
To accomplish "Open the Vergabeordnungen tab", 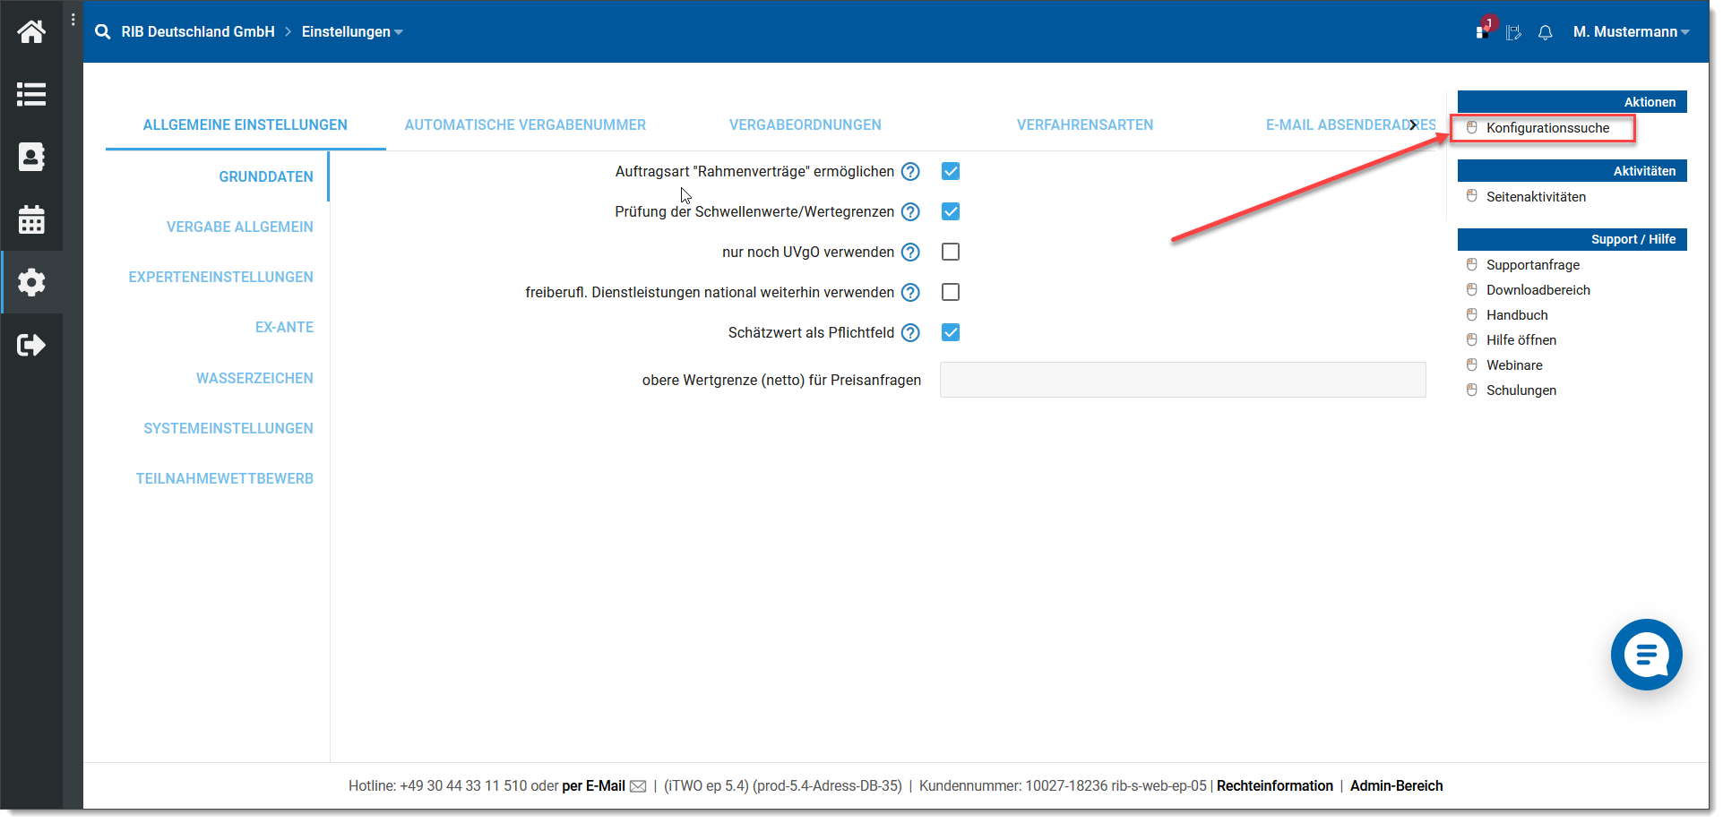I will (x=806, y=124).
